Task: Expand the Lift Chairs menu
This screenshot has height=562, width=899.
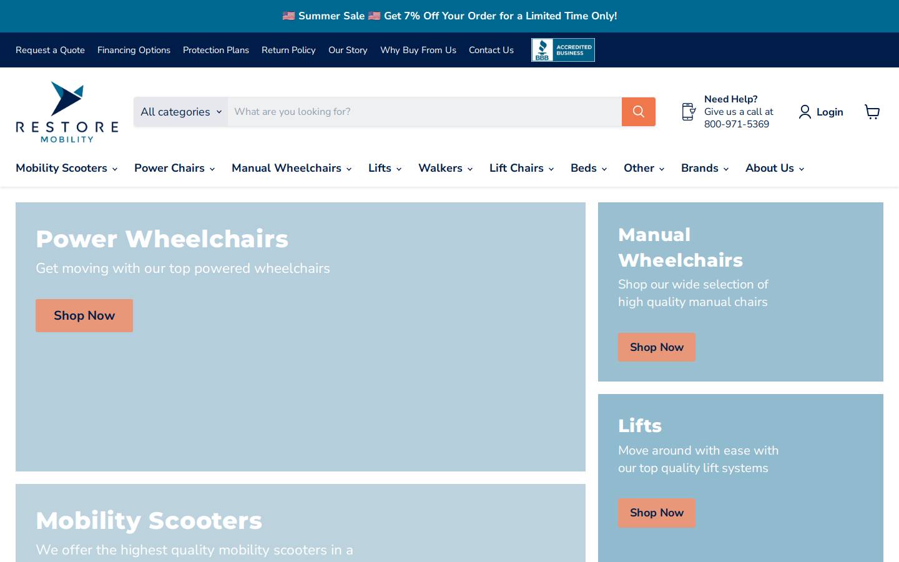Action: click(x=521, y=168)
